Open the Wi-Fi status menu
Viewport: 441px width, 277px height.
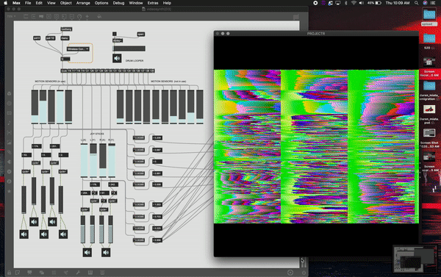pyautogui.click(x=354, y=3)
